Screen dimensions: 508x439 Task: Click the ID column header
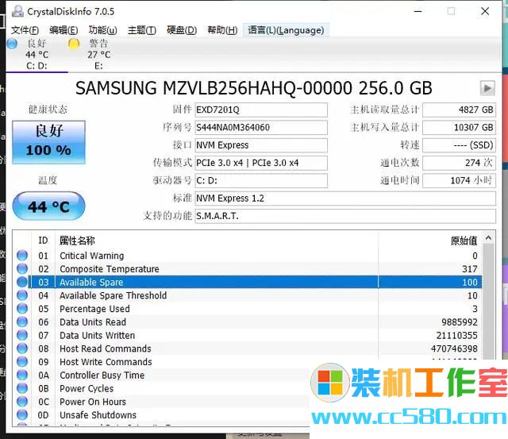pyautogui.click(x=43, y=241)
